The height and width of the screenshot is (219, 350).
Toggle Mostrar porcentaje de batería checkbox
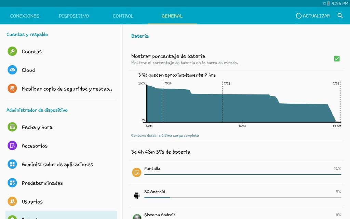pyautogui.click(x=337, y=59)
